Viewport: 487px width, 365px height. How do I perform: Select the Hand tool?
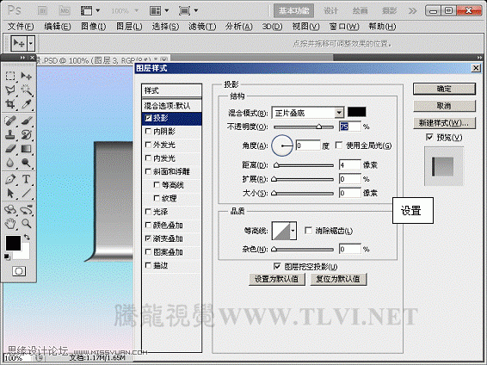[x=10, y=223]
